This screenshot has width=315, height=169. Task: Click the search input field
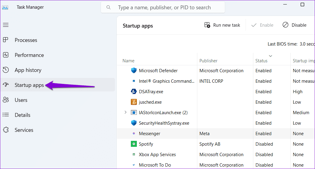(163, 7)
